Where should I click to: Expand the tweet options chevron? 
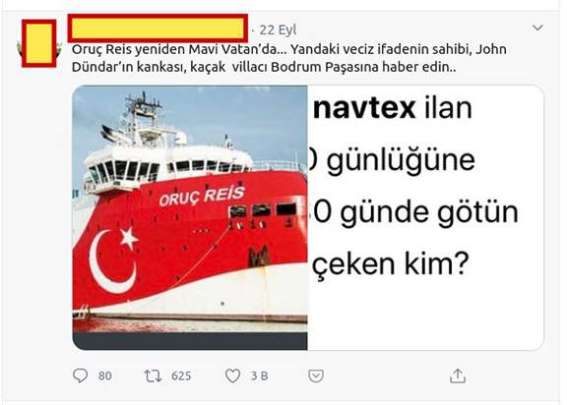(537, 28)
